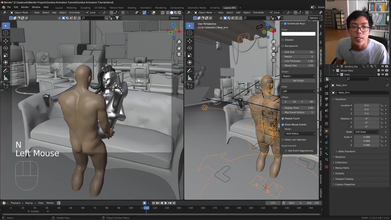The image size is (391, 220).
Task: Click the Font Size value field
Action: 298,52
